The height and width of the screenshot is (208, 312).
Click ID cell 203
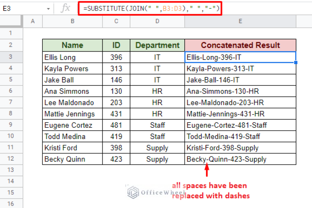(116, 103)
